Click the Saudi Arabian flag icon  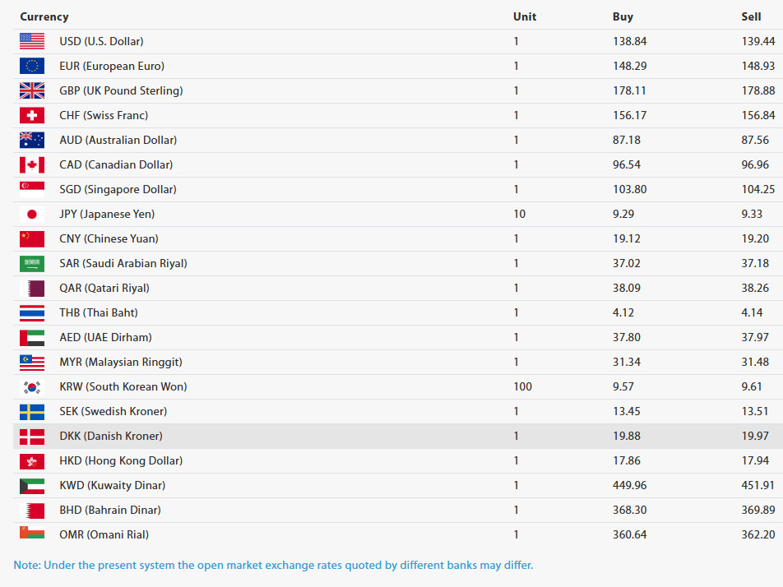tap(32, 263)
